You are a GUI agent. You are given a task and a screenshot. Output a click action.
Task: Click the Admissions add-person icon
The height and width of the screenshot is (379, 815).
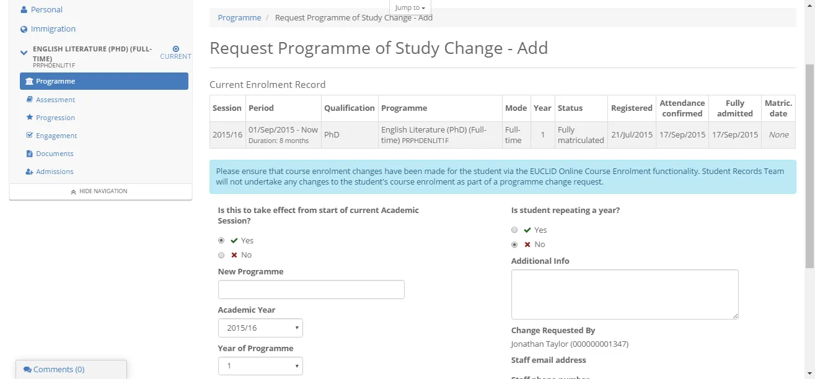(29, 171)
